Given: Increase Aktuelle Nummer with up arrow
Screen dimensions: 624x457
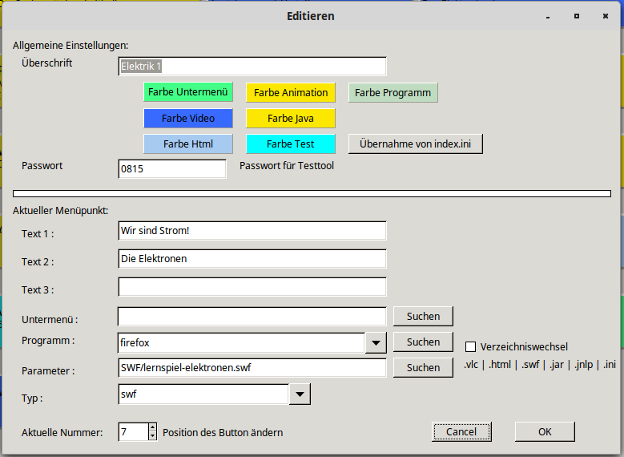Looking at the screenshot, I should (153, 427).
